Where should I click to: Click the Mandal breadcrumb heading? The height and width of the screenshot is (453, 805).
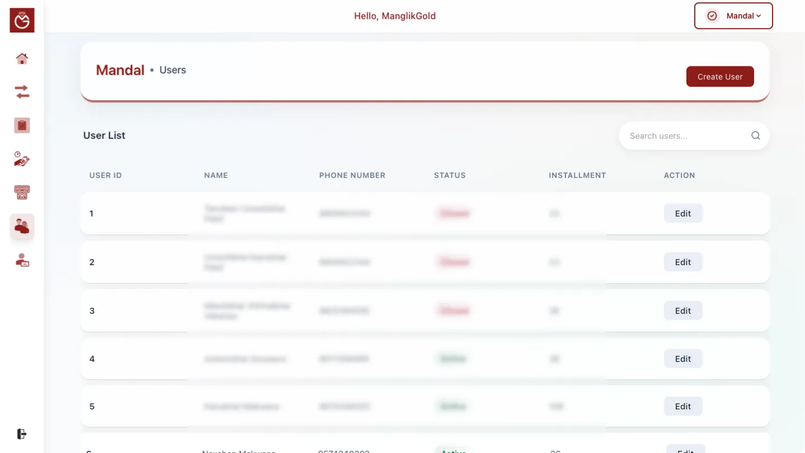click(x=120, y=70)
